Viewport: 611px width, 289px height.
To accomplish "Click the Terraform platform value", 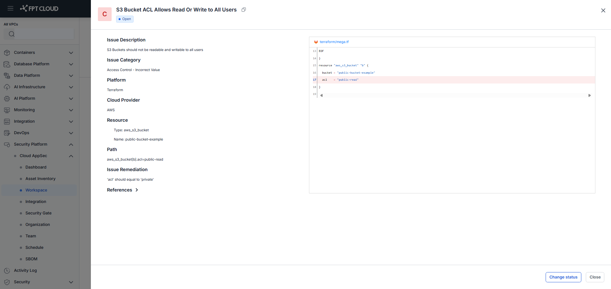I will [x=115, y=90].
